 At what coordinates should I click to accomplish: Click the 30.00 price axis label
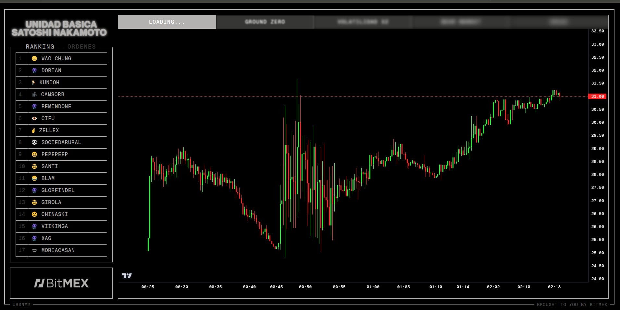tap(597, 122)
